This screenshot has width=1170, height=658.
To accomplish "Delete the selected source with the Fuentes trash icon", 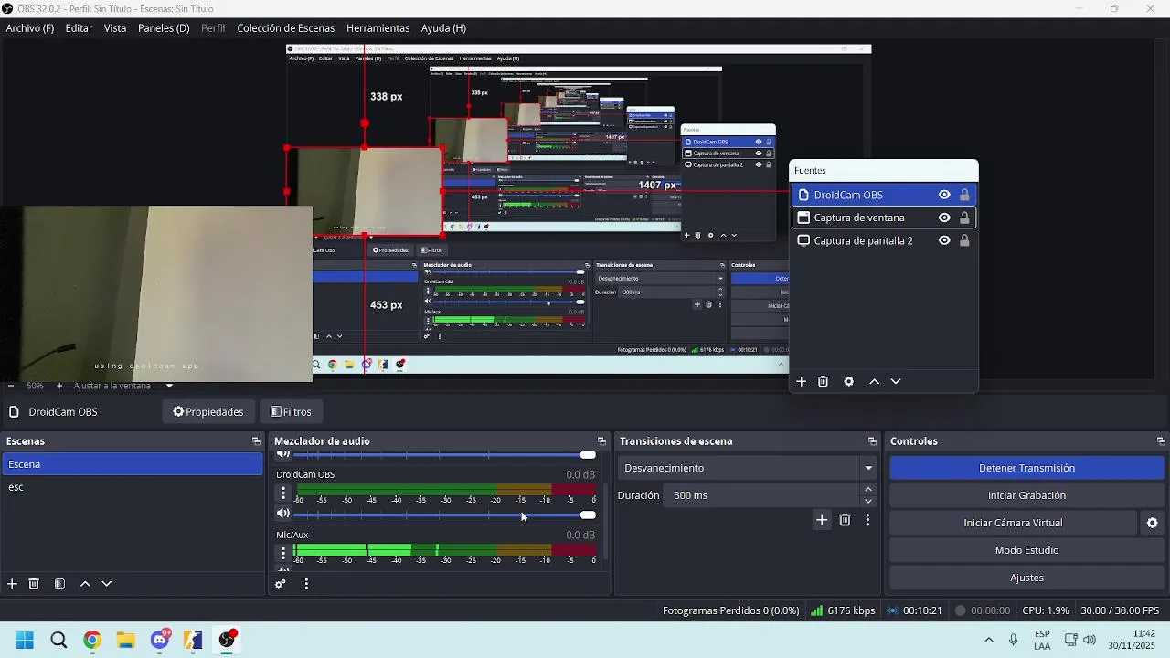I will [x=823, y=382].
